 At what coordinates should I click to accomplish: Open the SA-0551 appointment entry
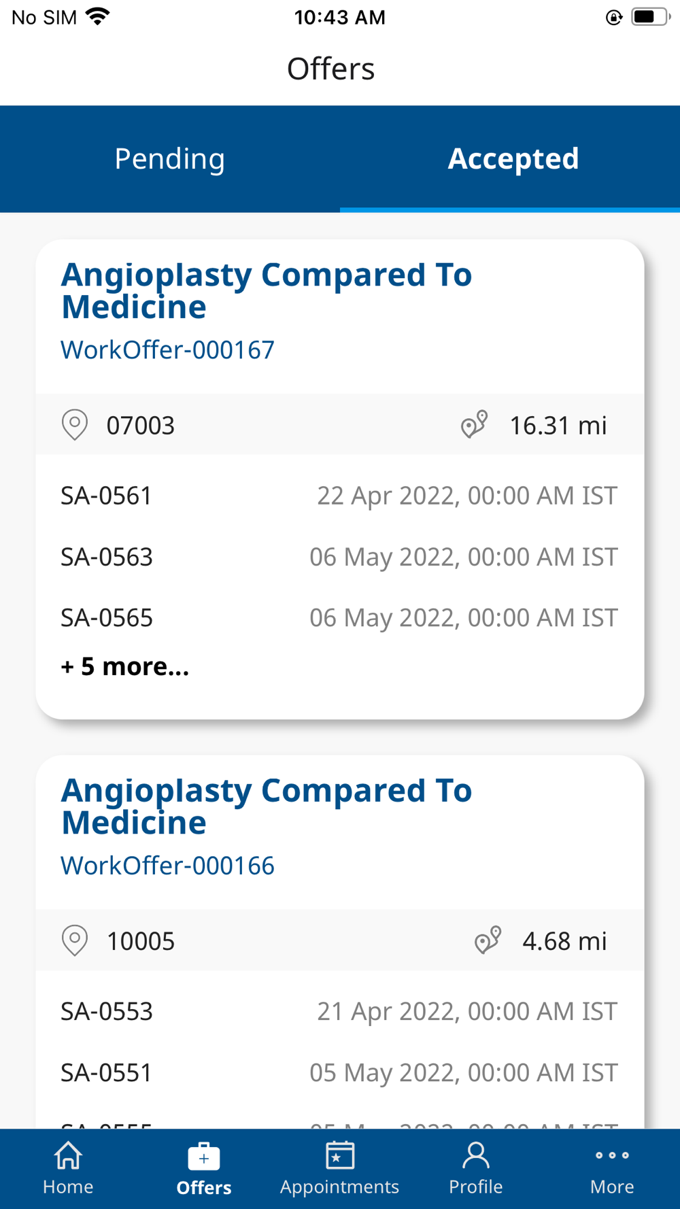click(x=339, y=1072)
